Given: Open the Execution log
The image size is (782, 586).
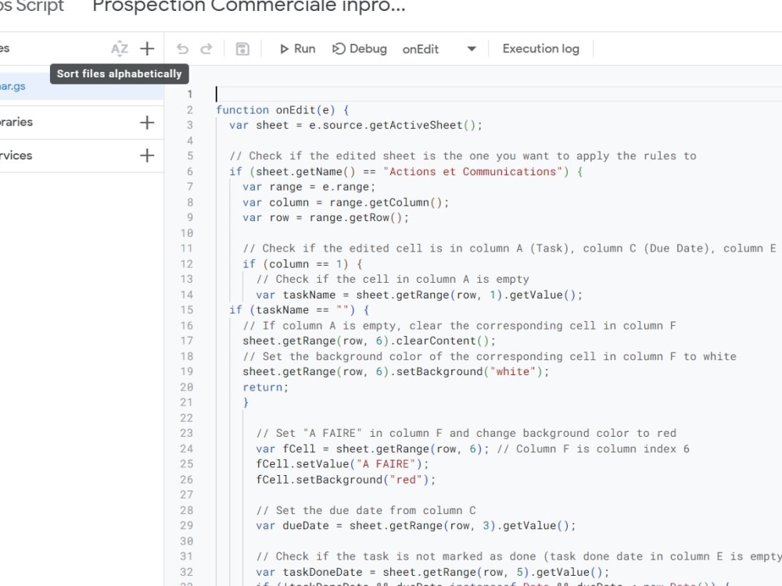Looking at the screenshot, I should [541, 48].
